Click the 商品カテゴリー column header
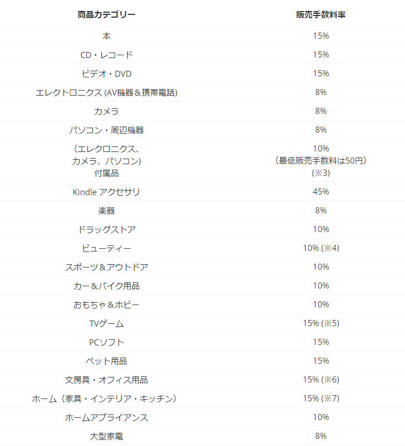The image size is (405, 446). click(x=107, y=14)
